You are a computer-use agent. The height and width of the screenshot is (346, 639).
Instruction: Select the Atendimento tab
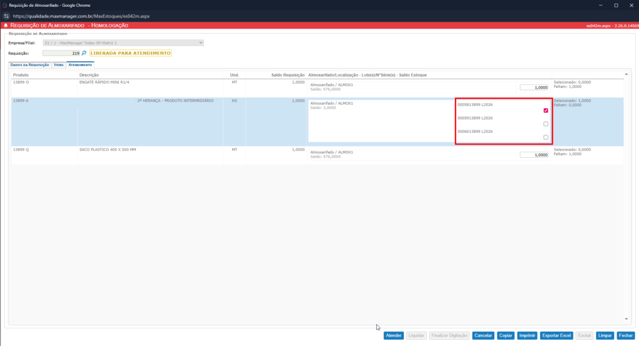80,64
